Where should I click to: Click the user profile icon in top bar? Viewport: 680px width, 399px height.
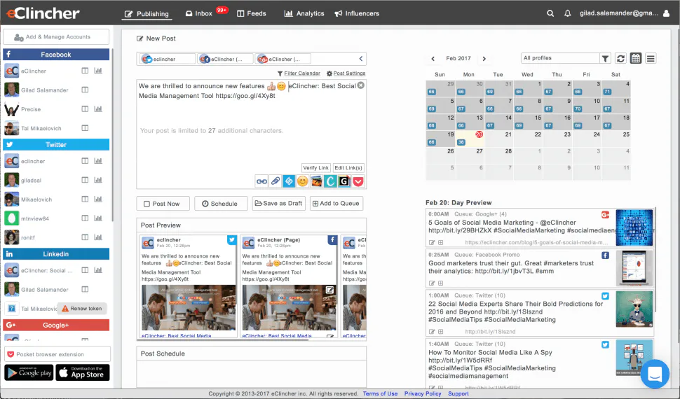coord(667,13)
